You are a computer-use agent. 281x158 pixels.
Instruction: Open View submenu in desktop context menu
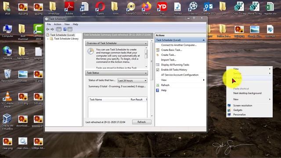(249, 69)
